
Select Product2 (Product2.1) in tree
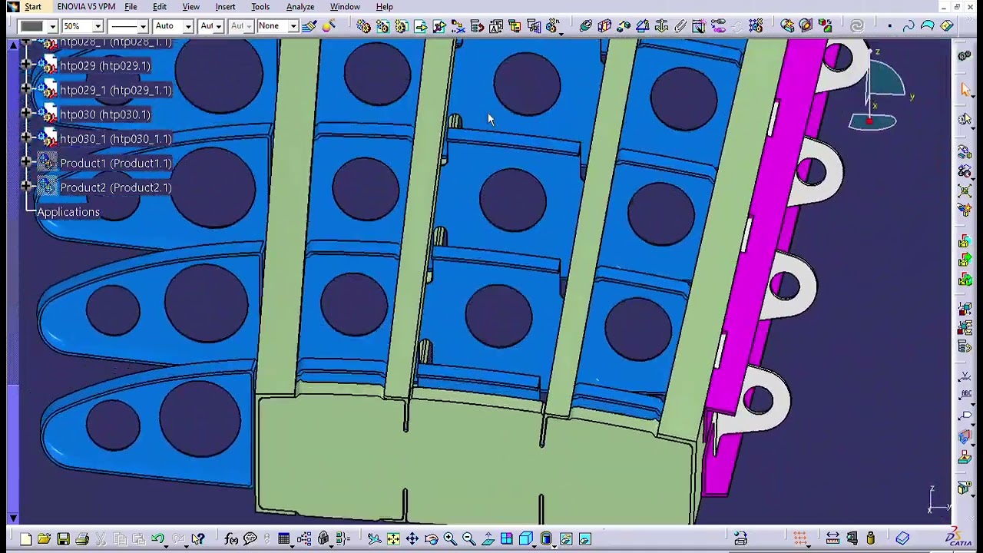coord(116,187)
